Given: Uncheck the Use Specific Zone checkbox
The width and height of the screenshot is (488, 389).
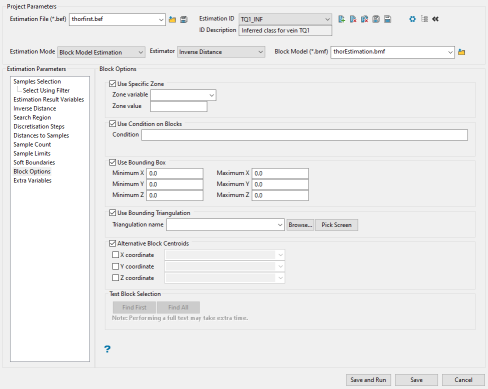Looking at the screenshot, I should pyautogui.click(x=112, y=84).
